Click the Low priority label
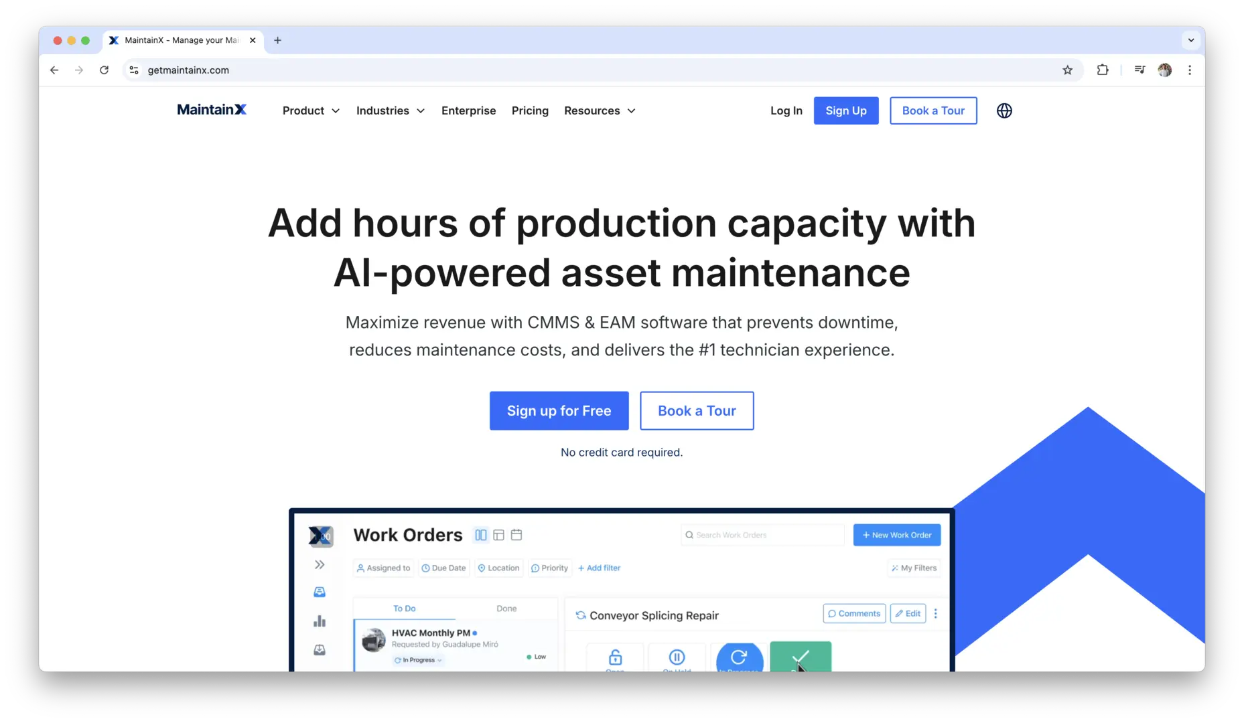The height and width of the screenshot is (723, 1244). tap(537, 657)
